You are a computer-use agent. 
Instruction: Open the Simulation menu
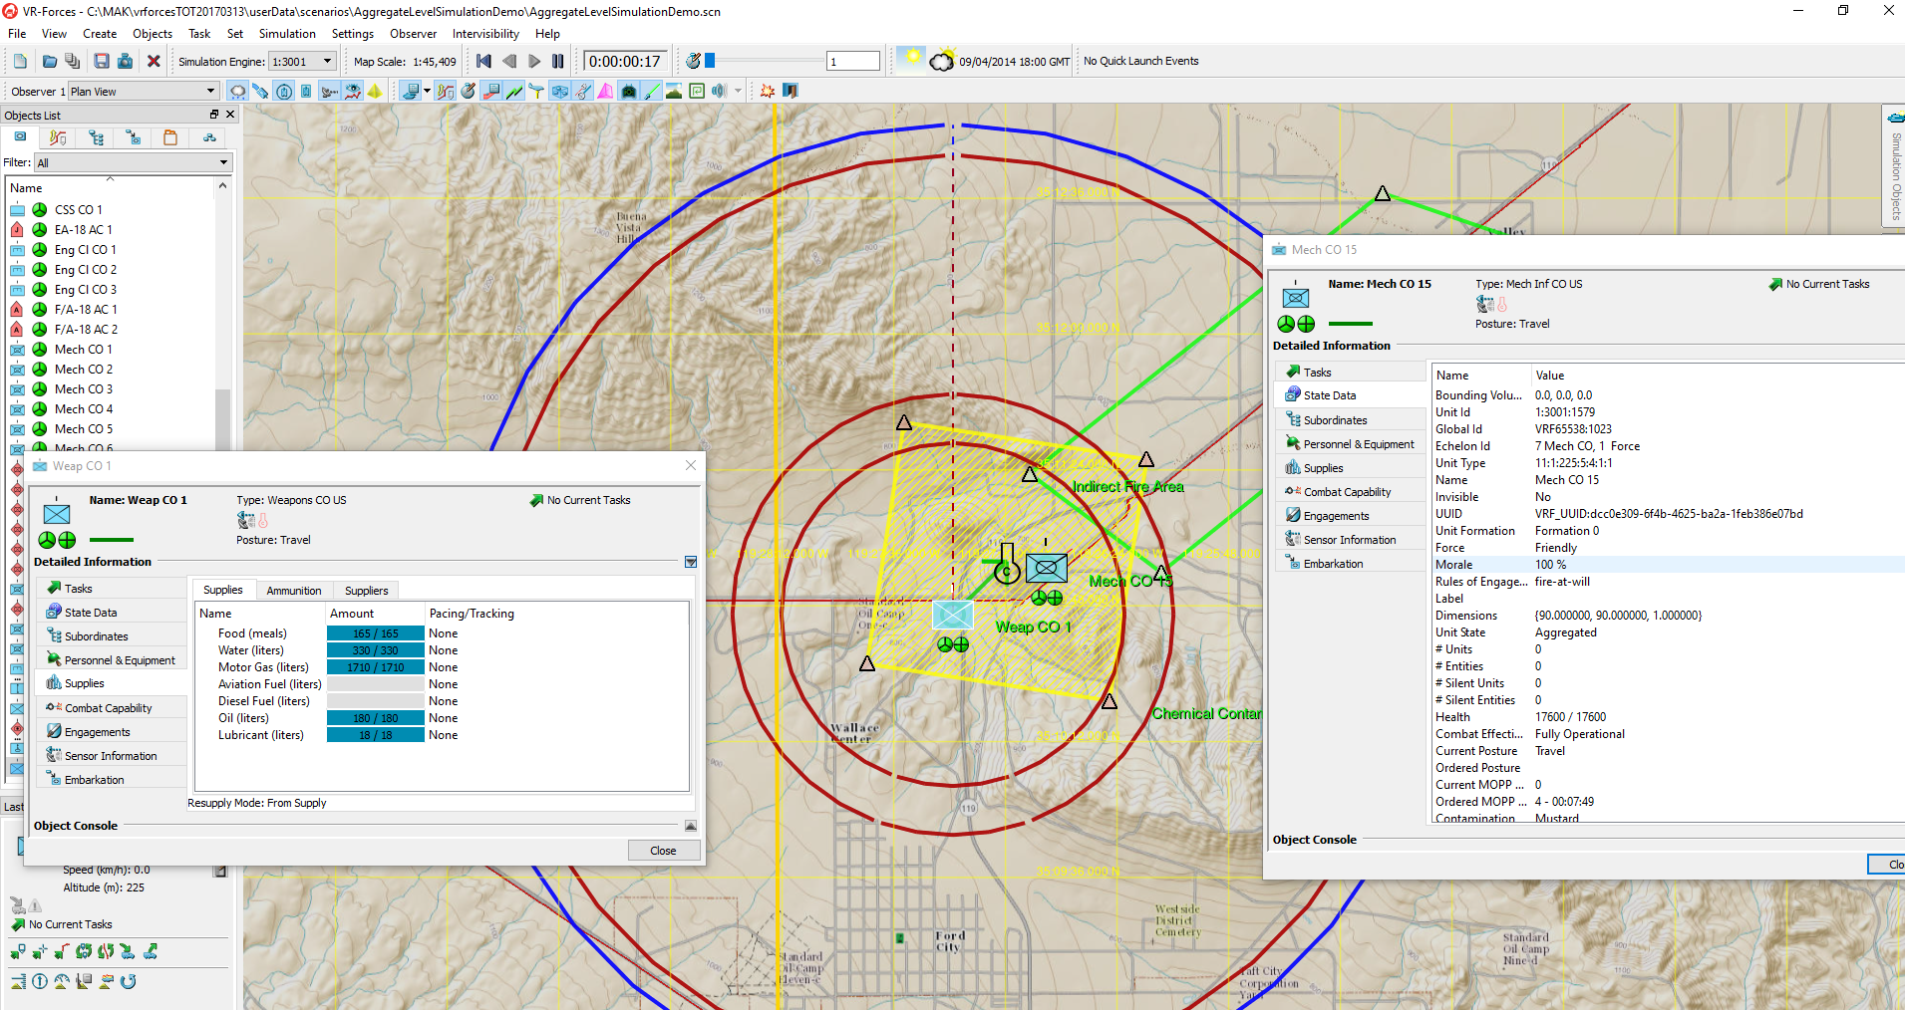click(287, 34)
